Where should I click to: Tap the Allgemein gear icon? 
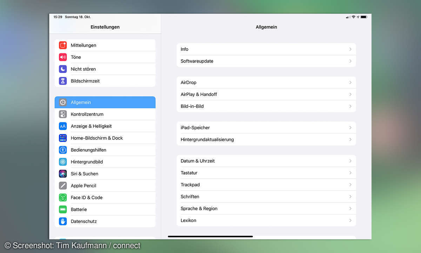(63, 103)
